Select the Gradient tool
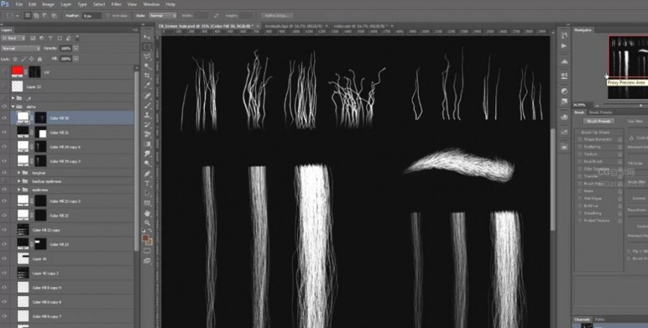This screenshot has width=648, height=328. click(147, 144)
